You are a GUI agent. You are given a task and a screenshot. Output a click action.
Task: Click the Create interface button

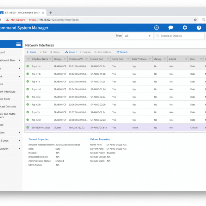(31, 52)
